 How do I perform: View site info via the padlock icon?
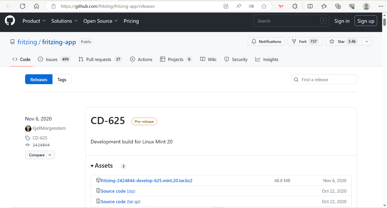tap(54, 6)
